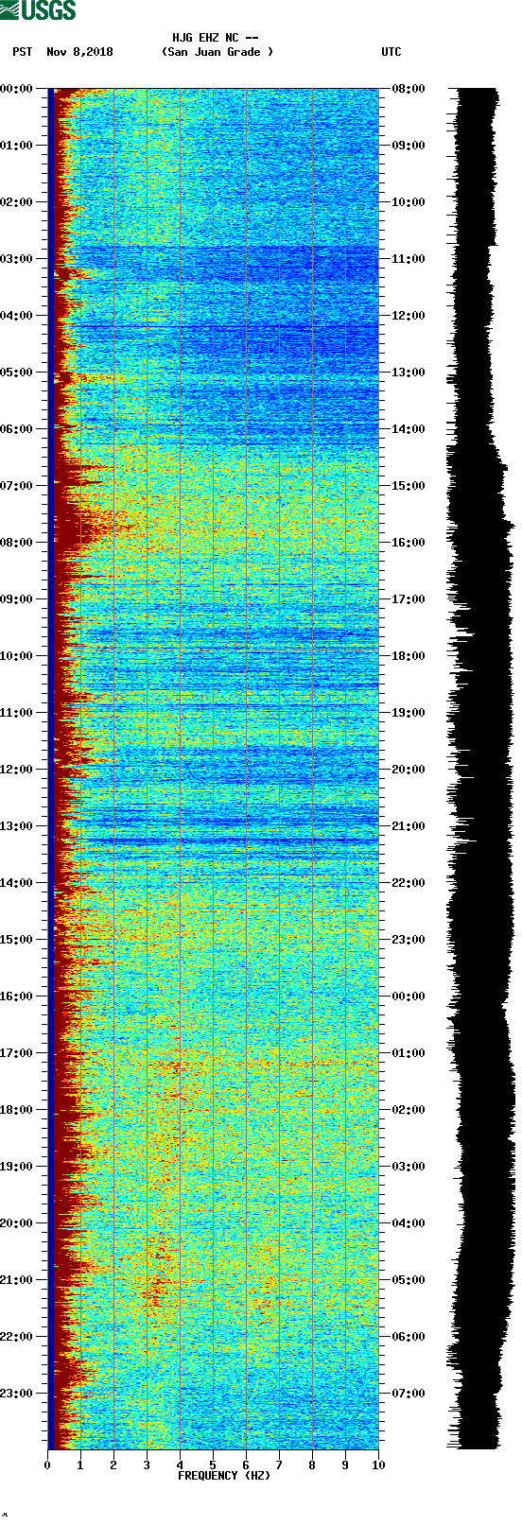Click the 7 Hz frequency tick label
522x1525 pixels.
click(279, 1465)
